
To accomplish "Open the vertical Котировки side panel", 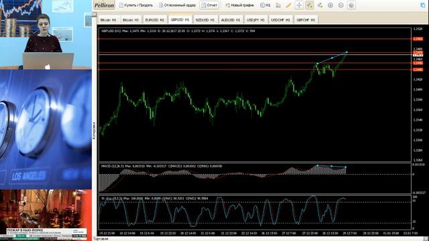I will [95, 131].
